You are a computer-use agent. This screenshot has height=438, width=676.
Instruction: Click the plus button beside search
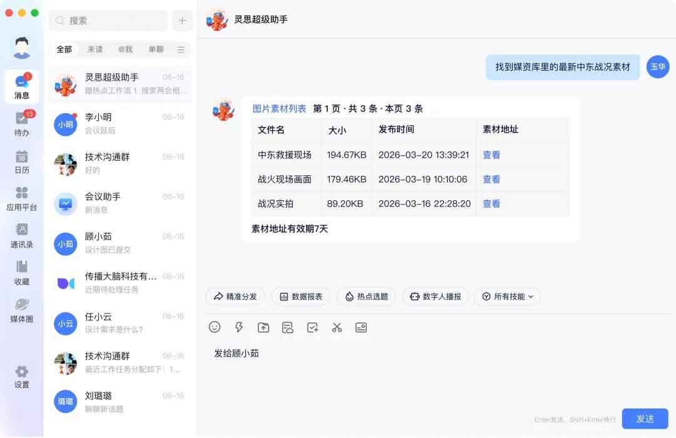click(182, 21)
